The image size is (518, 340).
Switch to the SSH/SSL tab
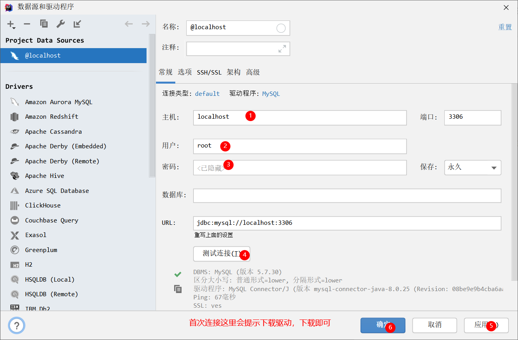point(209,73)
